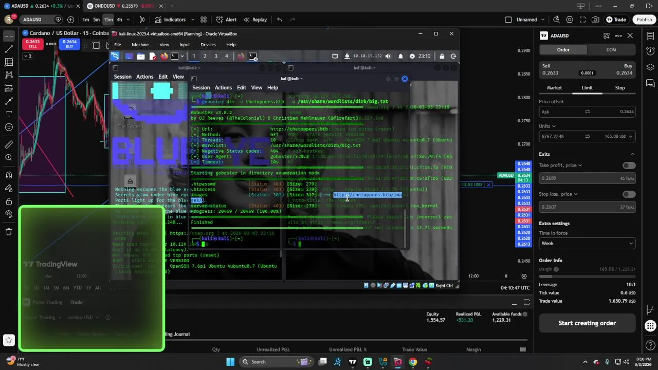
Task: Enable the Take profit toggle
Action: pos(629,165)
